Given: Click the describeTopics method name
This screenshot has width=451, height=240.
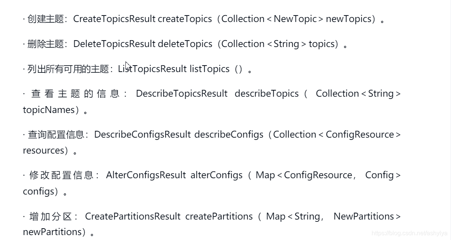Looking at the screenshot, I should (267, 94).
